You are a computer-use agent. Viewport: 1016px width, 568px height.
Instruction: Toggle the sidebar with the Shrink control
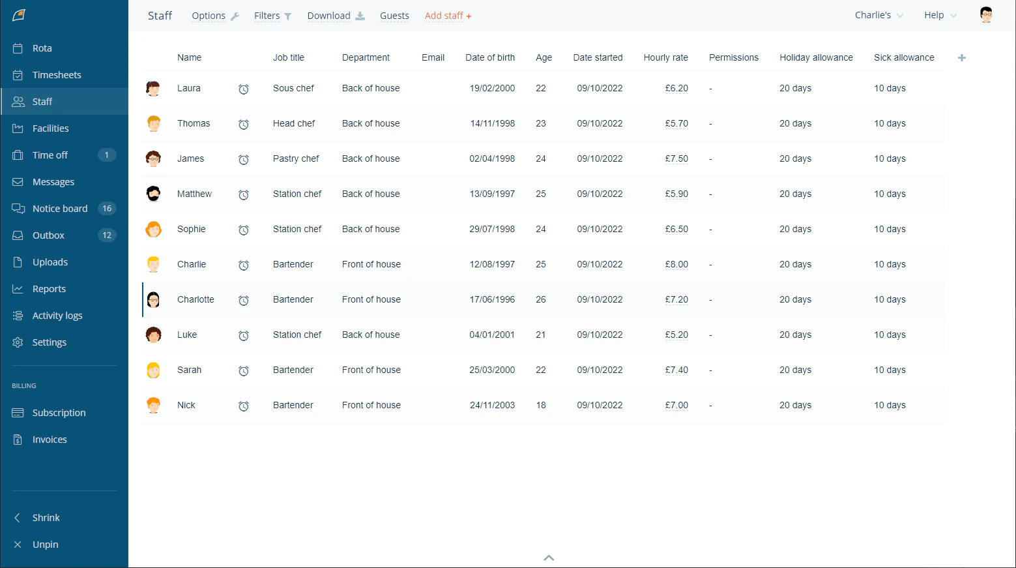click(x=38, y=517)
